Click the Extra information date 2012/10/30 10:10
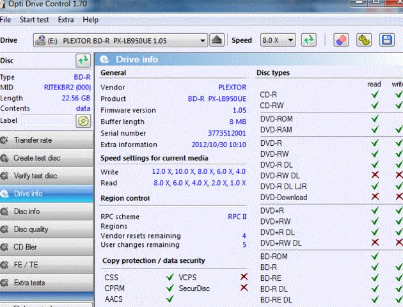The width and height of the screenshot is (403, 307). 219,145
